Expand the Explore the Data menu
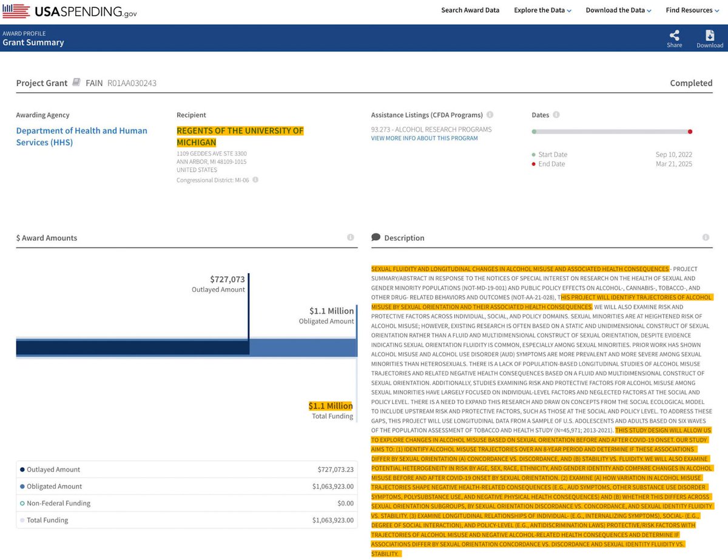Screen dimensions: 728x560 pos(543,10)
